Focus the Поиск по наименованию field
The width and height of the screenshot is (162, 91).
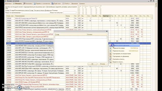36,13
